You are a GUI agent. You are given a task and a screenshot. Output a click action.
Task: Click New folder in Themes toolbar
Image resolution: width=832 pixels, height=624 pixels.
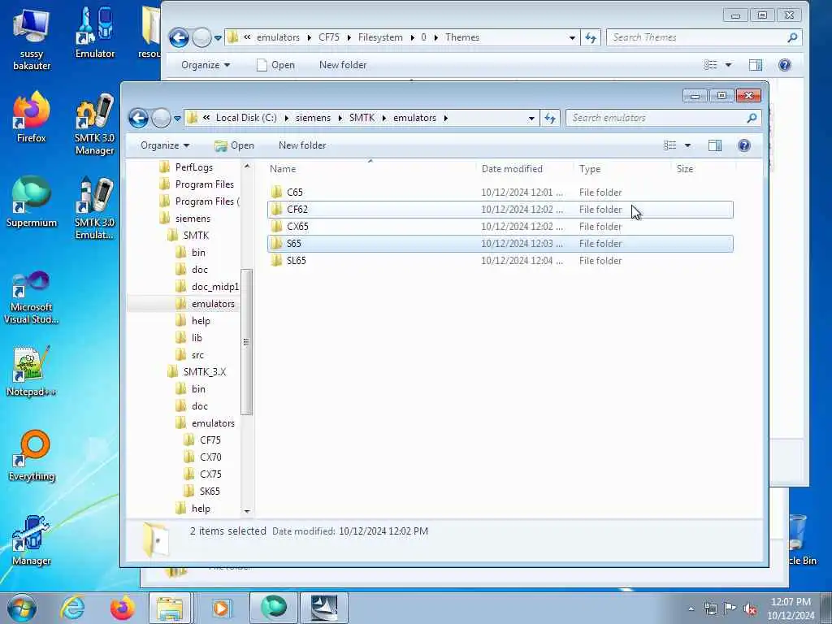pos(343,65)
